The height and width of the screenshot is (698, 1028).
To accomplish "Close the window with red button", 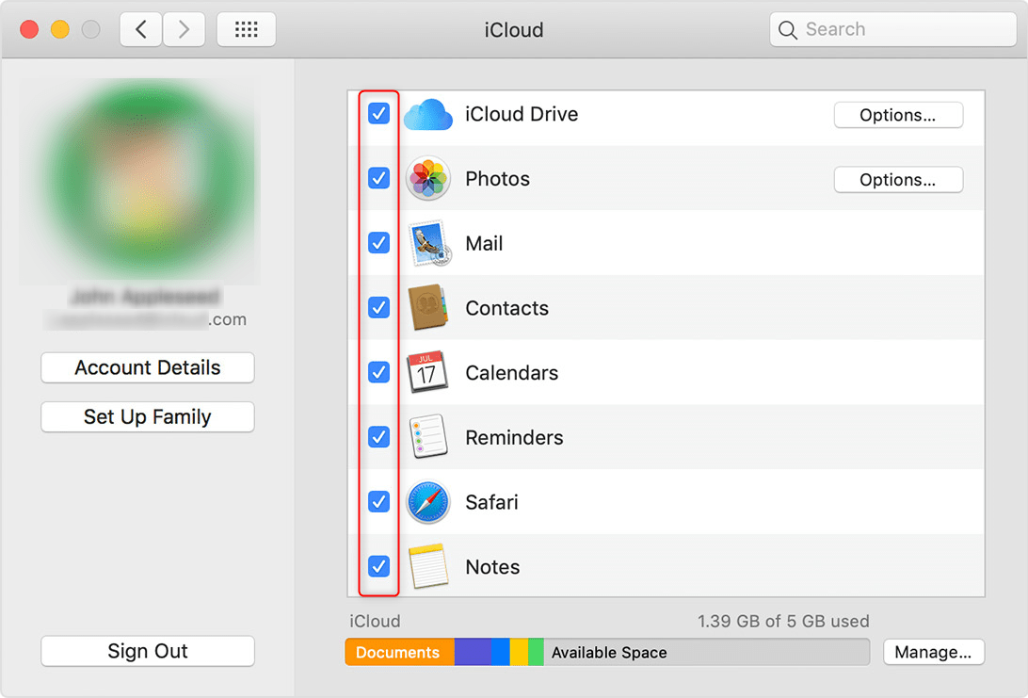I will (x=29, y=29).
